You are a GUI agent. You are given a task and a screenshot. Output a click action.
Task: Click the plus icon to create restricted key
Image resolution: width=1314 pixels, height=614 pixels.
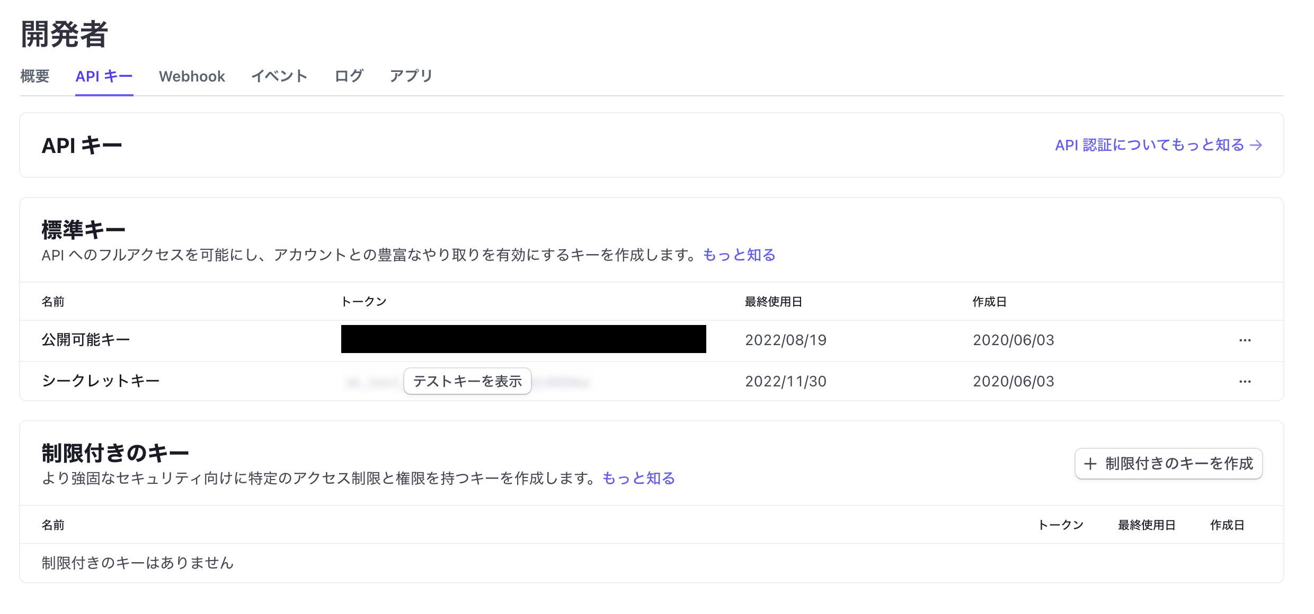click(x=1089, y=464)
